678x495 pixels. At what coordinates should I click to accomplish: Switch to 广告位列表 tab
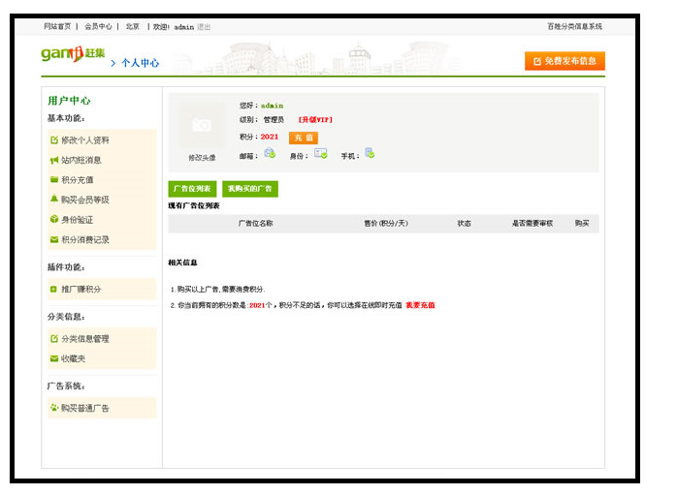coord(192,188)
